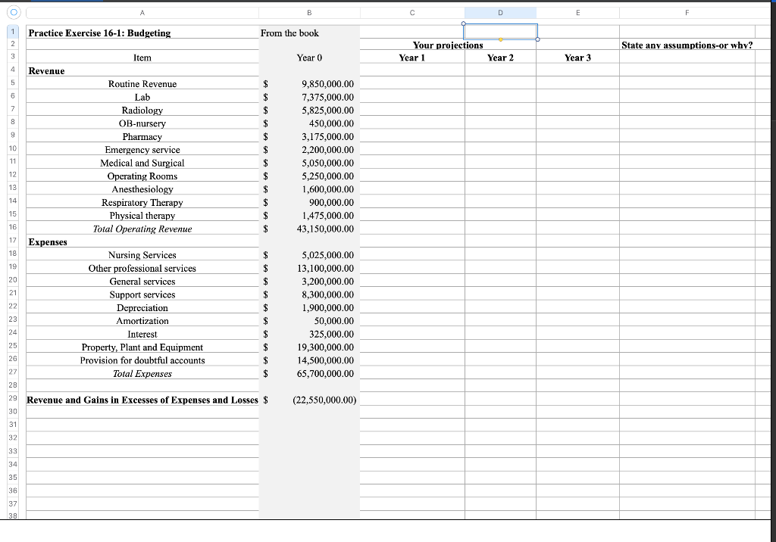This screenshot has height=542, width=776.
Task: Select the 'Year 2' header cell
Action: point(500,58)
